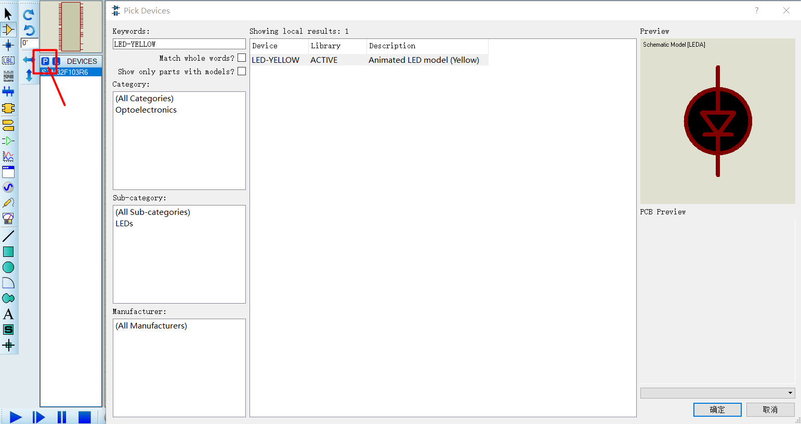This screenshot has width=801, height=424.
Task: Choose the Wire Label tool
Action: (x=8, y=61)
